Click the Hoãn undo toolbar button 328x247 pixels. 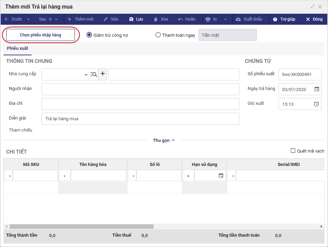pyautogui.click(x=186, y=19)
